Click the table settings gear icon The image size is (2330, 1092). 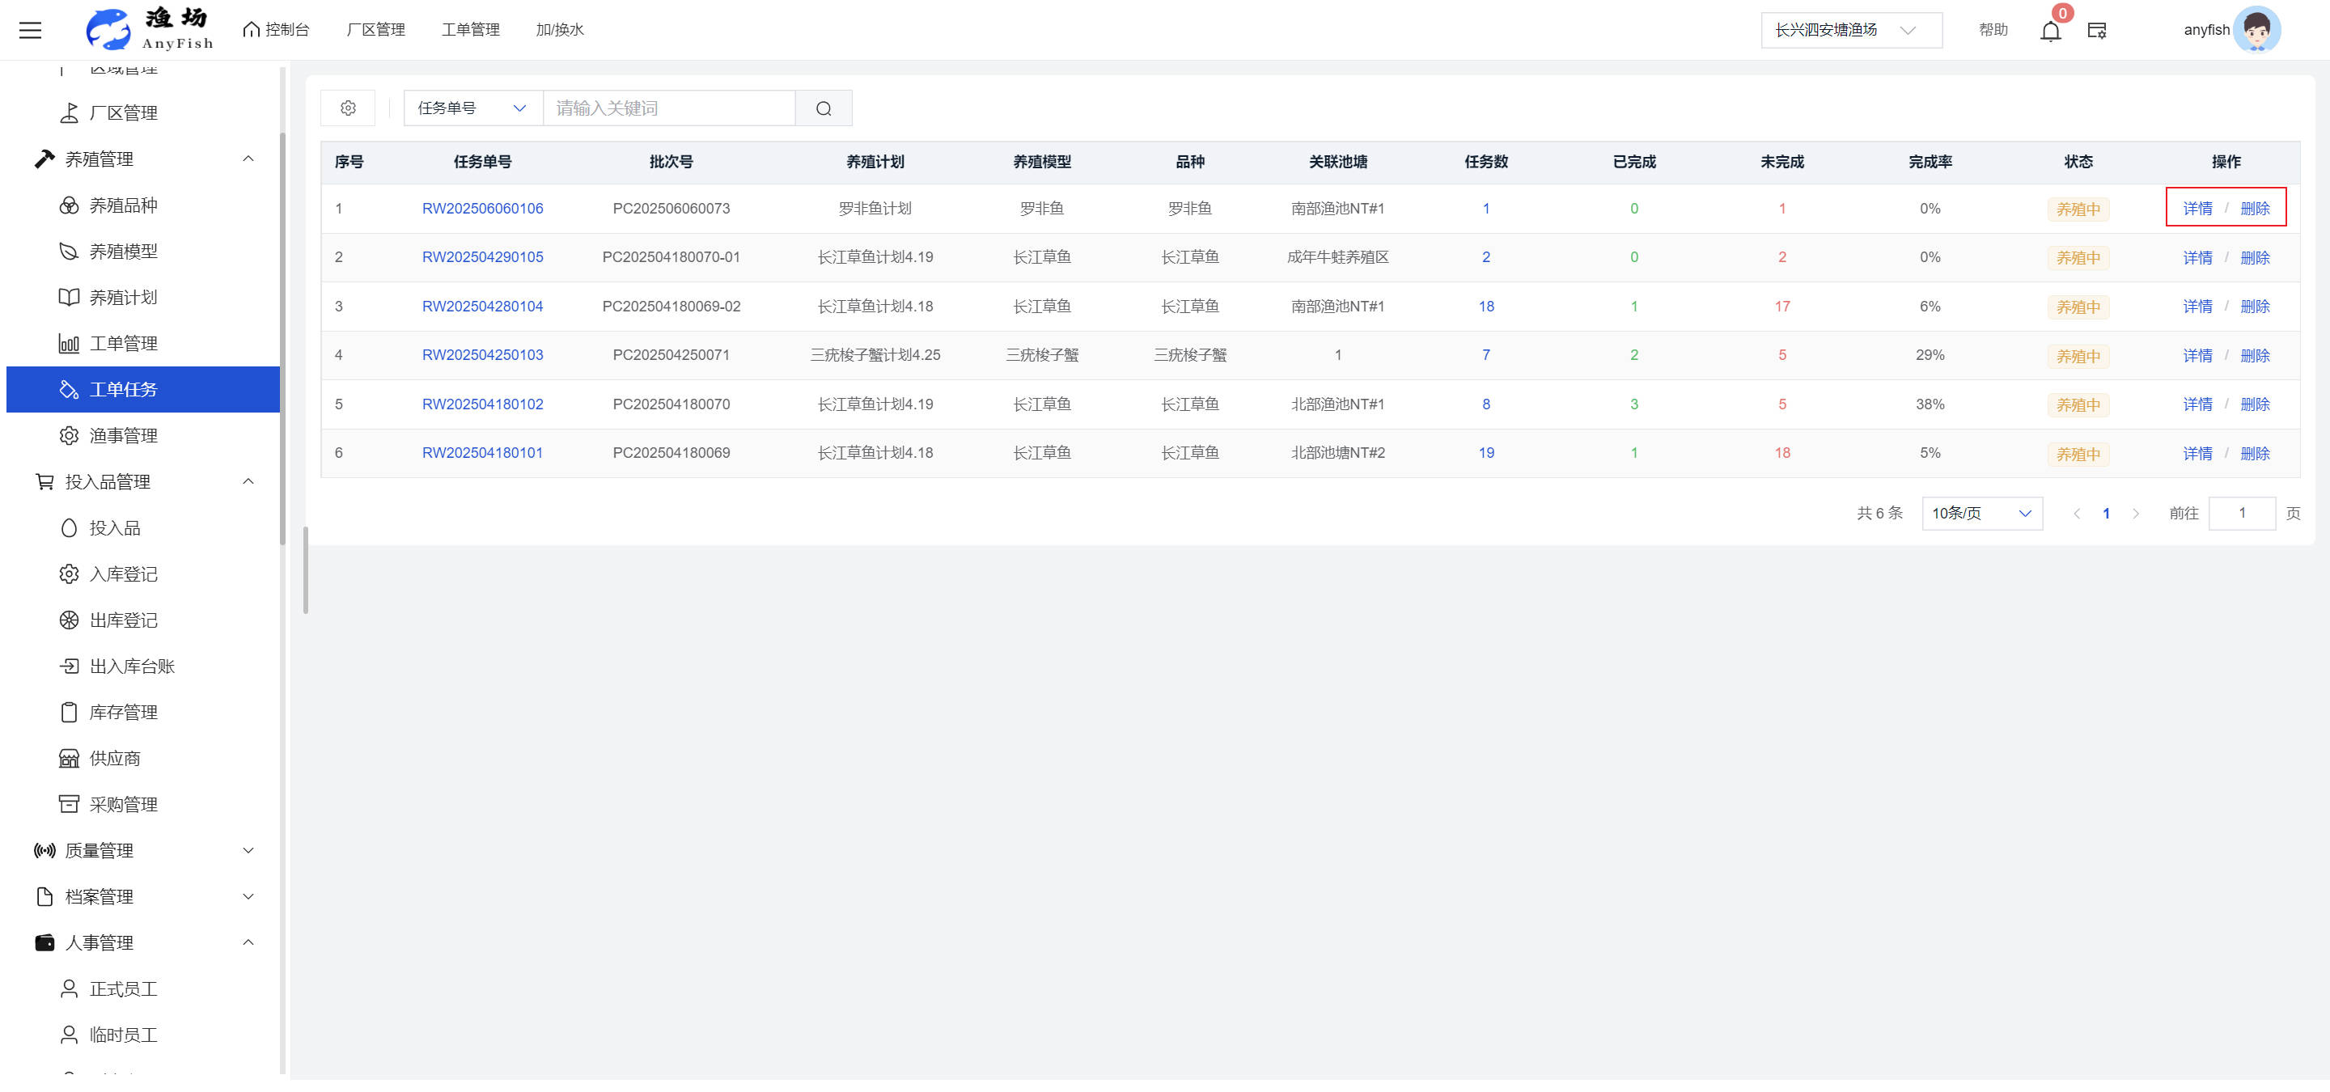[x=348, y=108]
